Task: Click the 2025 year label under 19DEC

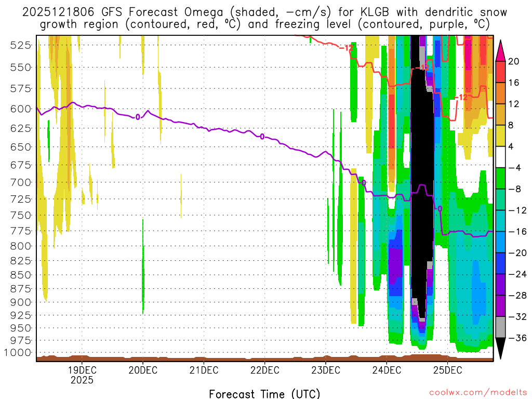Action: point(82,380)
